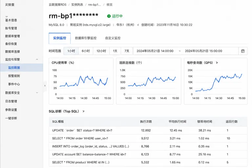Click the 执行次数 column header
Screen dimensions: 252x168
146,121
